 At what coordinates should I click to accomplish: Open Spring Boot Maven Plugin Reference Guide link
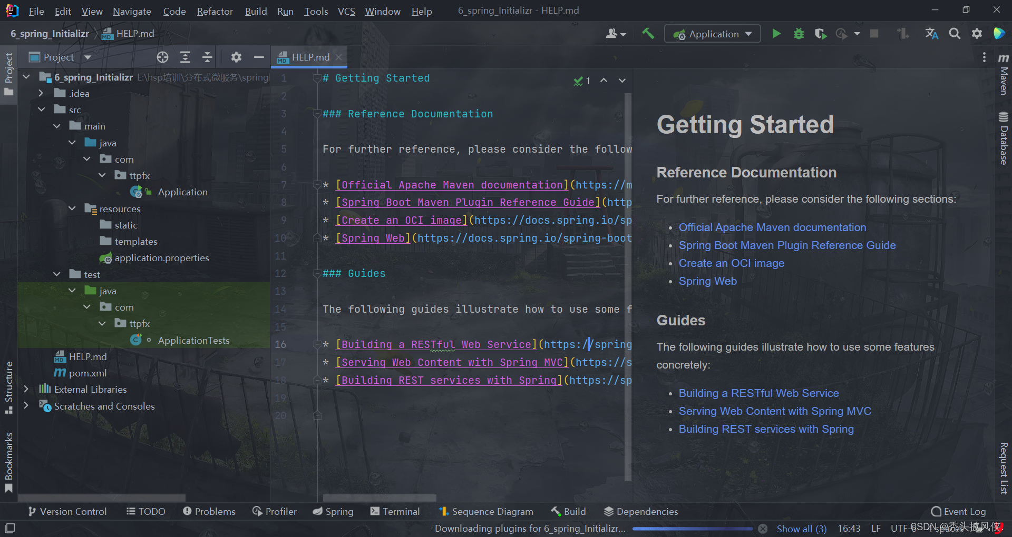[x=787, y=245]
